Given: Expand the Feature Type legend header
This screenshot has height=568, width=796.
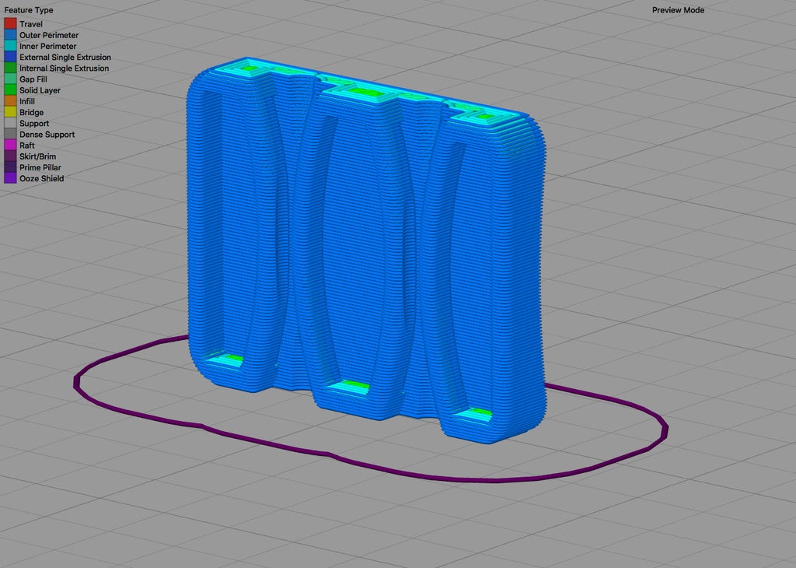Looking at the screenshot, I should point(29,9).
